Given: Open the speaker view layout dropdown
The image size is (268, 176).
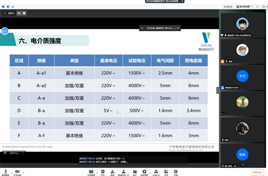Looking at the screenshot, I should pos(245,7).
